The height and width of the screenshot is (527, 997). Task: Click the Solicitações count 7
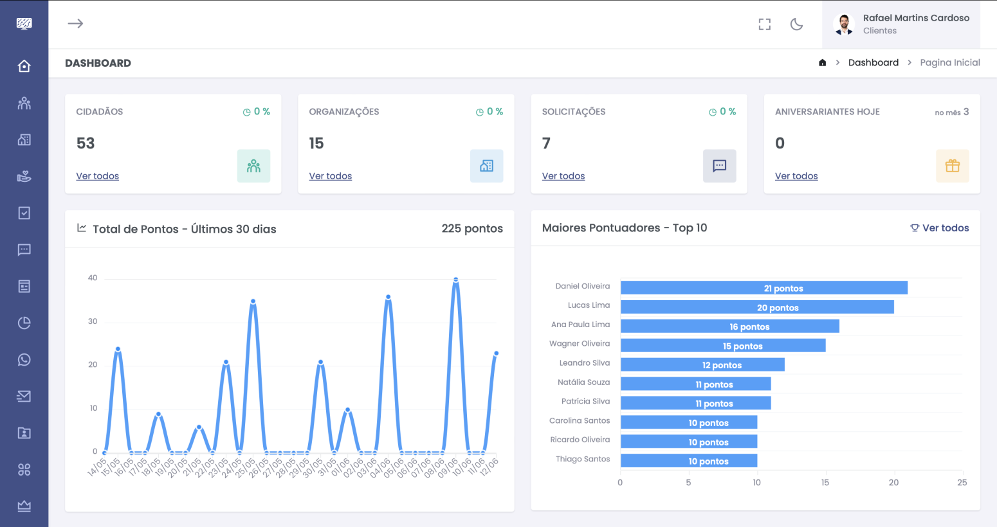(546, 143)
